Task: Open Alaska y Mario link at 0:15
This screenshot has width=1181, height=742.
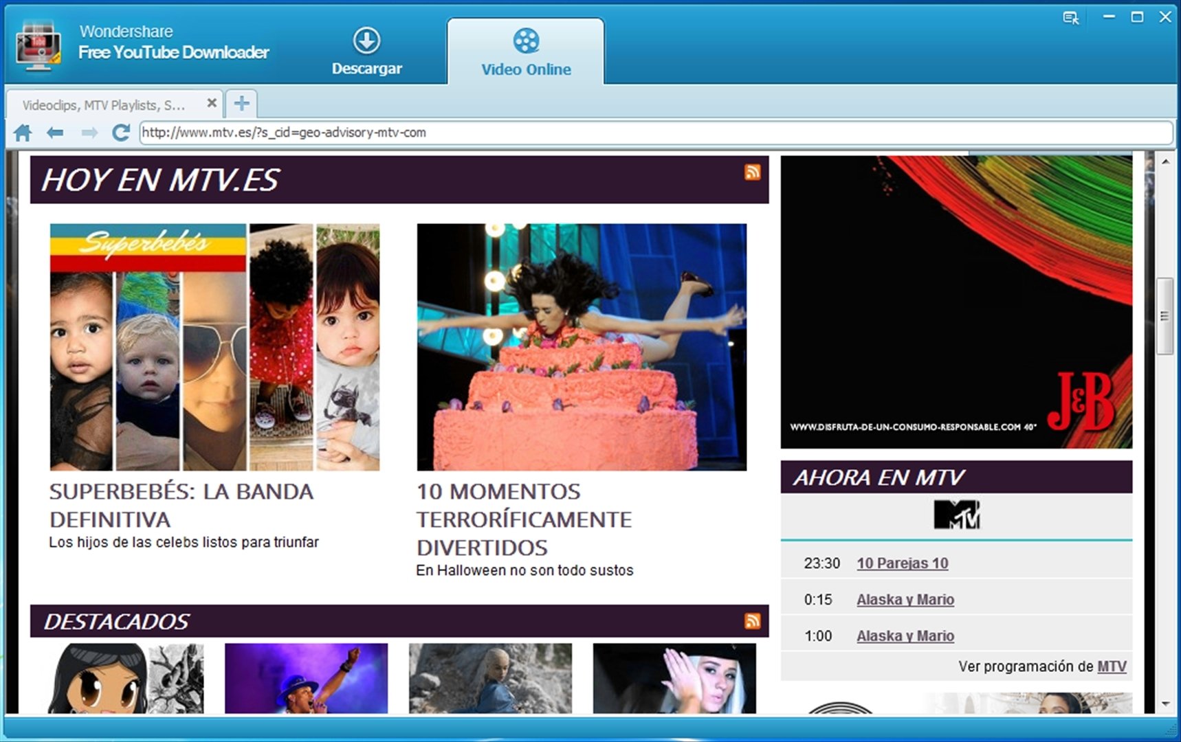Action: point(905,600)
